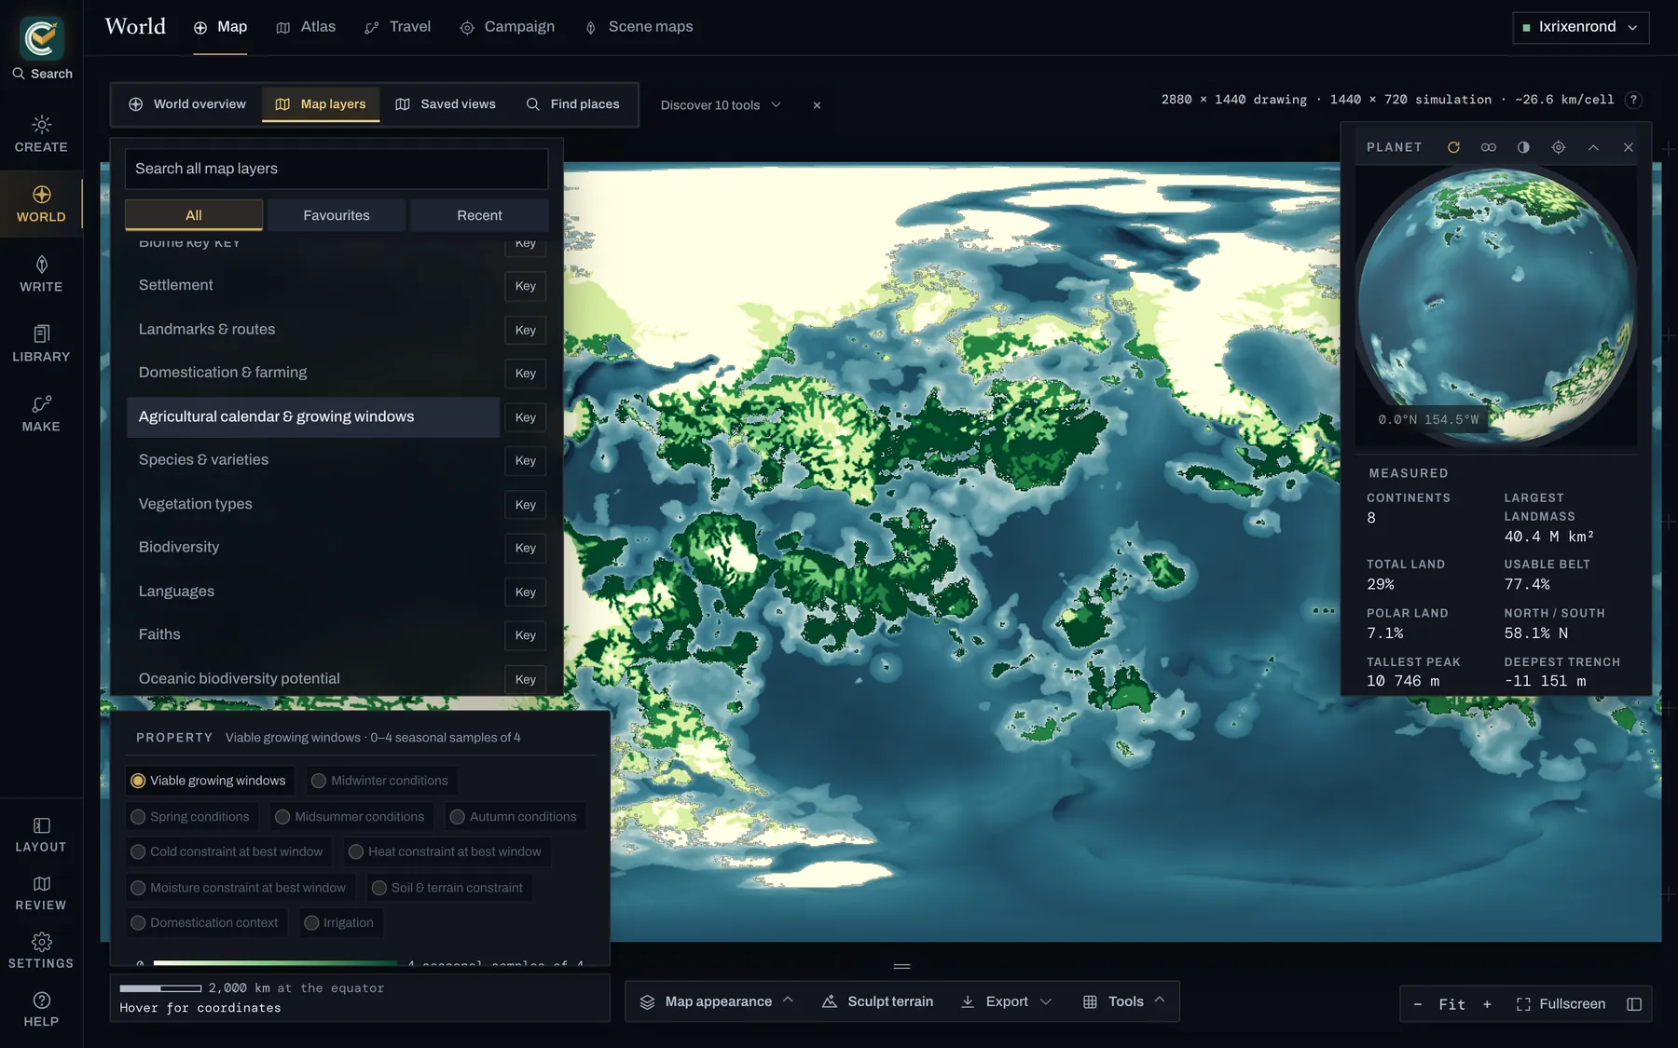This screenshot has width=1678, height=1048.
Task: Select Soil & terrain constraint option
Action: [448, 889]
